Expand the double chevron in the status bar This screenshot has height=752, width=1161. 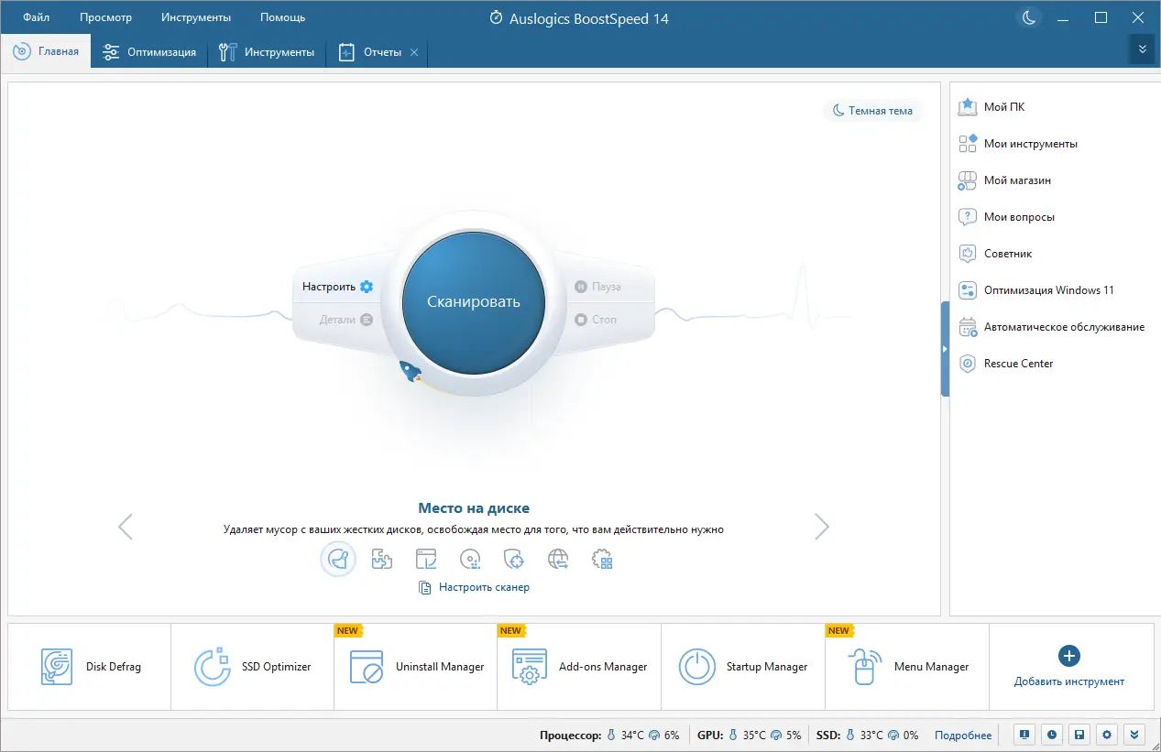[1135, 734]
